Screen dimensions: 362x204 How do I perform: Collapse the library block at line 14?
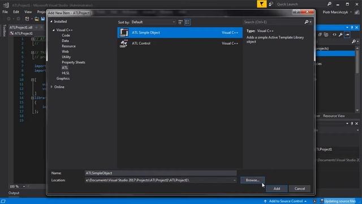pos(33,98)
